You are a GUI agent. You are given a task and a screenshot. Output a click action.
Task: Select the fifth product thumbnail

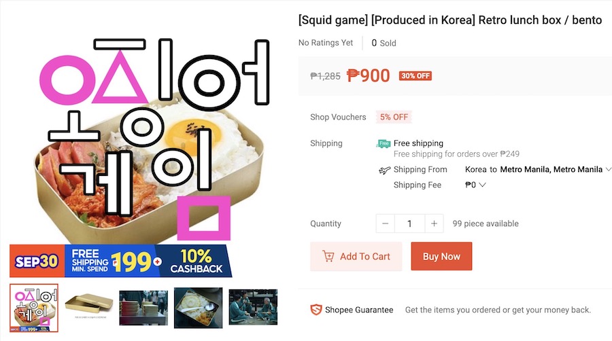[x=252, y=308]
